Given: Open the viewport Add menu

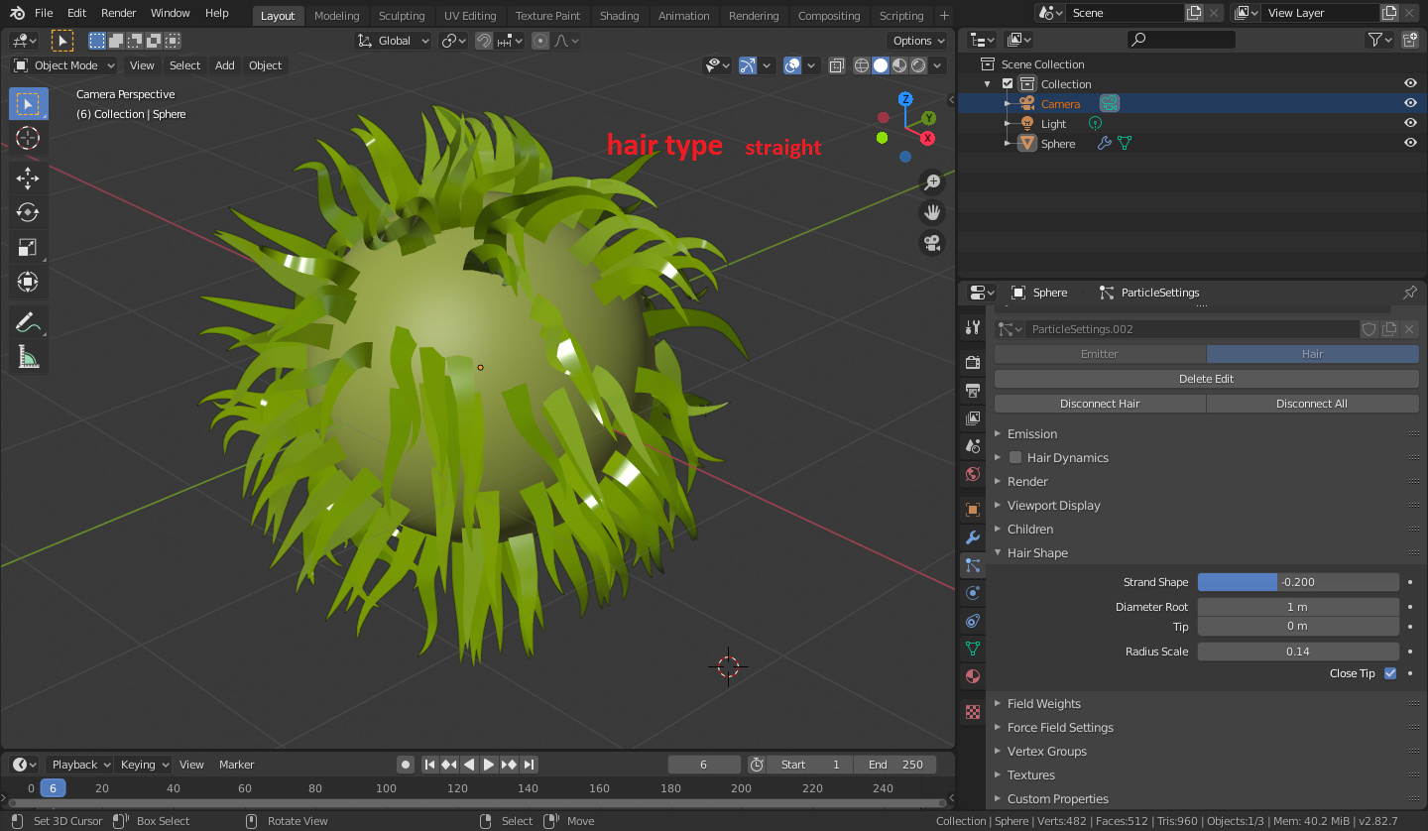Looking at the screenshot, I should pos(225,65).
